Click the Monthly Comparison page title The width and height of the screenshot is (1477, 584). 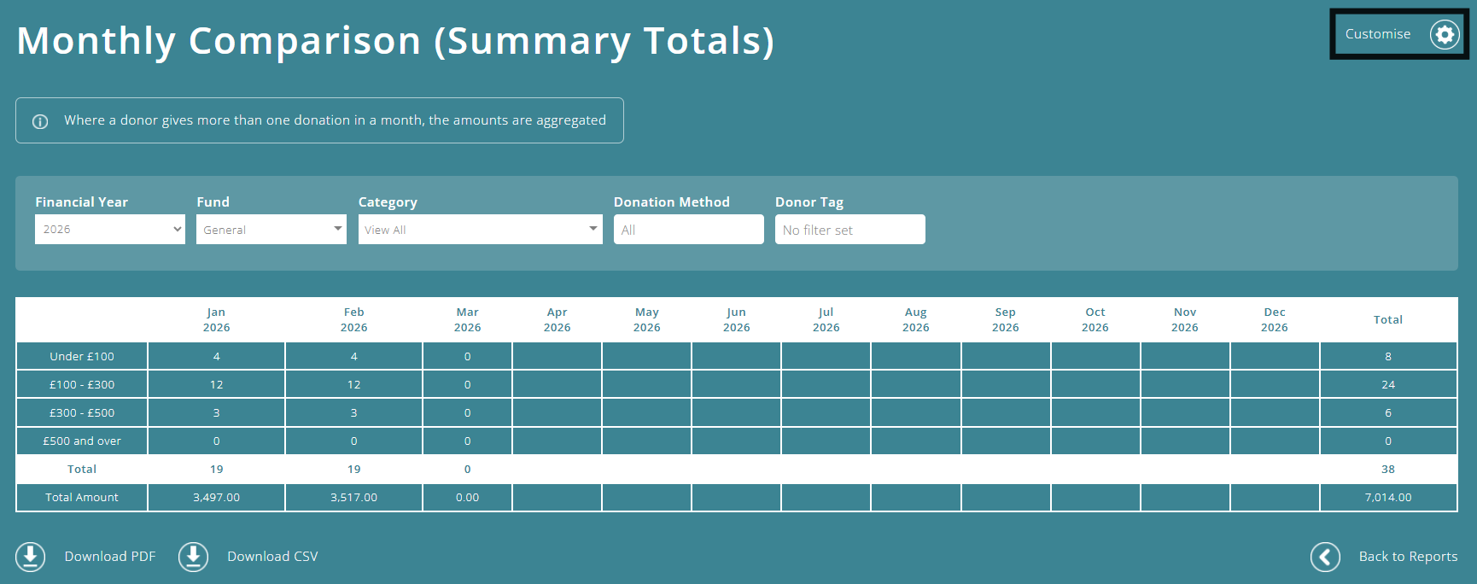click(395, 41)
